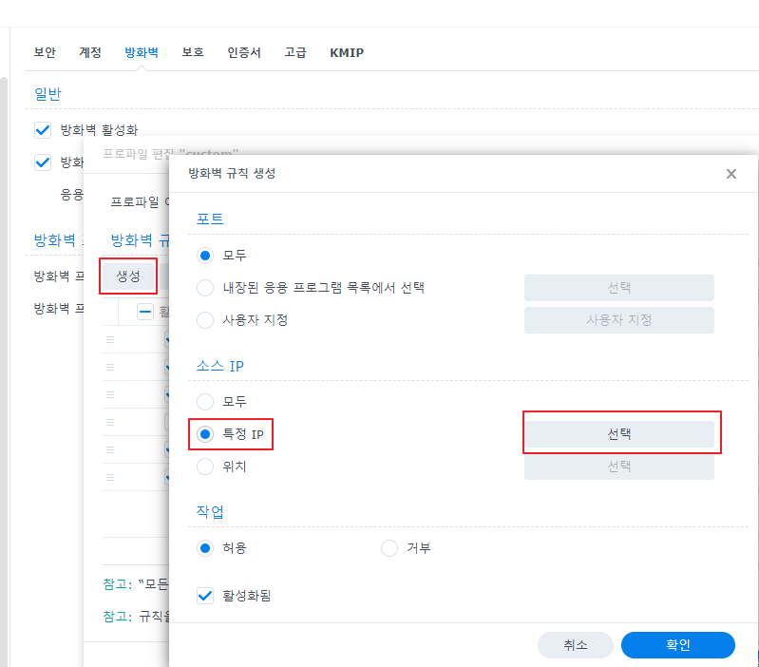Click 선택 button for built-in applications
759x667 pixels.
click(618, 288)
